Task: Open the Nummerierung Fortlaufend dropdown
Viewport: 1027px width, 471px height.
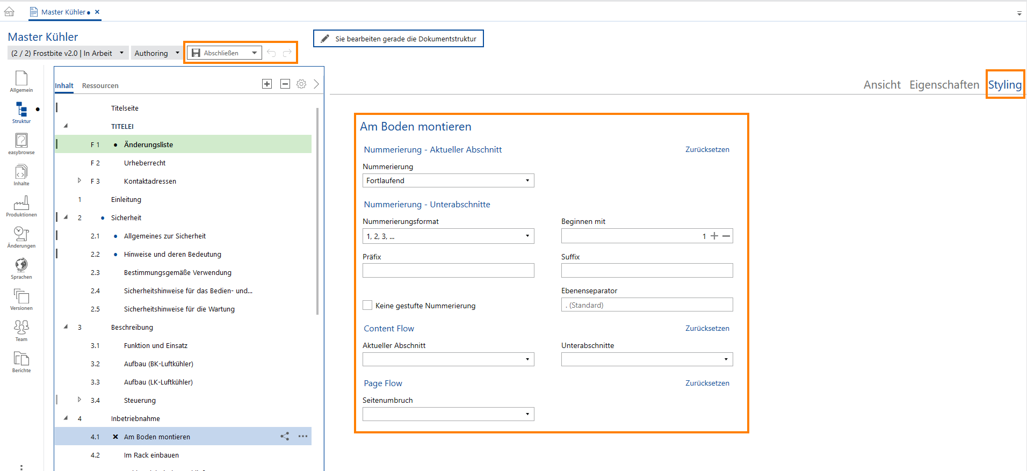Action: (448, 181)
